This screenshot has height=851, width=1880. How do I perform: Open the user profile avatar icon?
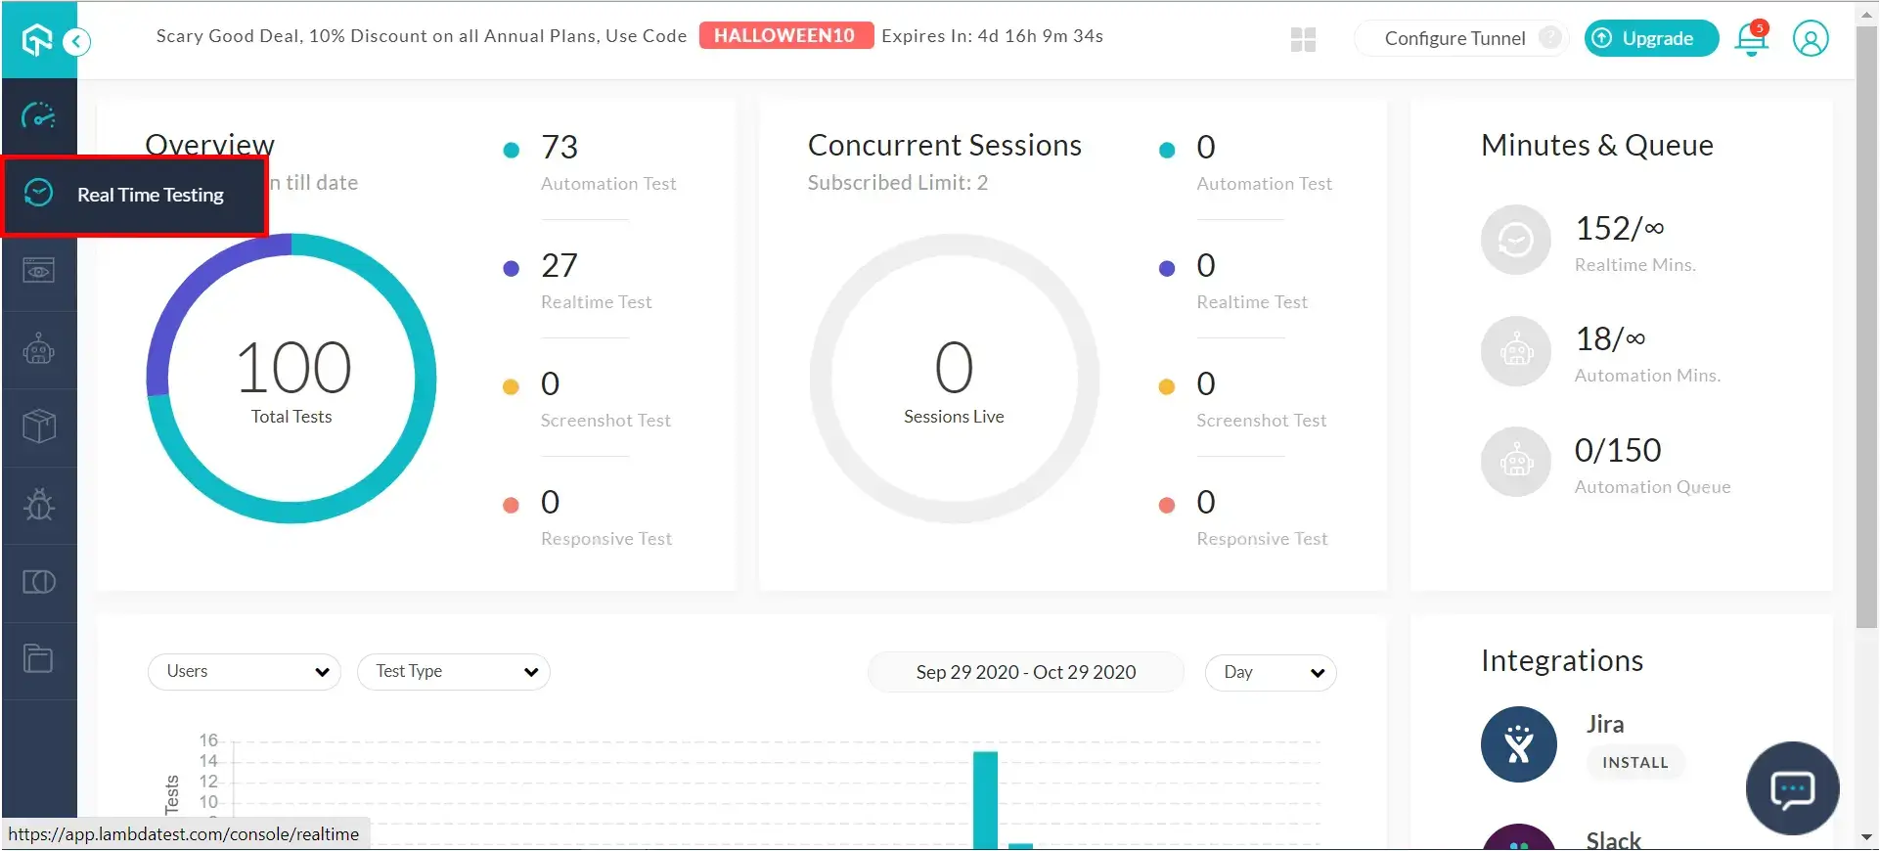(1811, 39)
